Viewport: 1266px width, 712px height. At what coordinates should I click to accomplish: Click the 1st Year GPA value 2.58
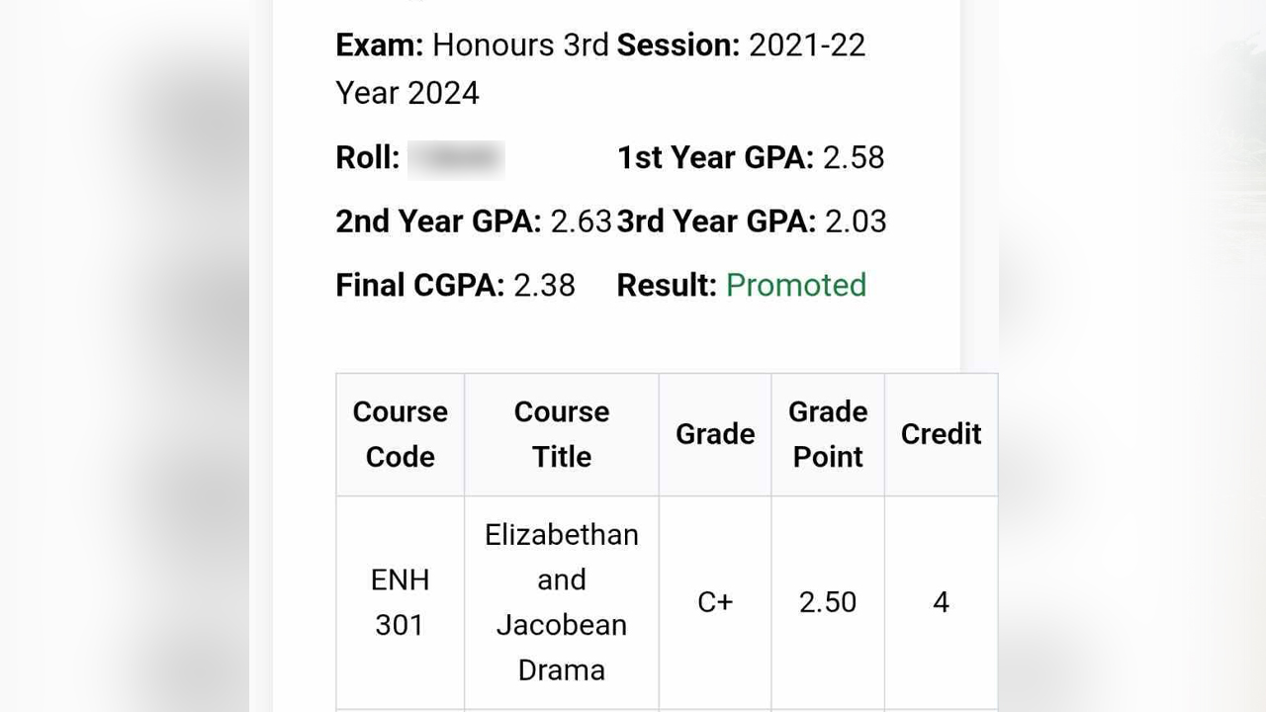pyautogui.click(x=854, y=158)
